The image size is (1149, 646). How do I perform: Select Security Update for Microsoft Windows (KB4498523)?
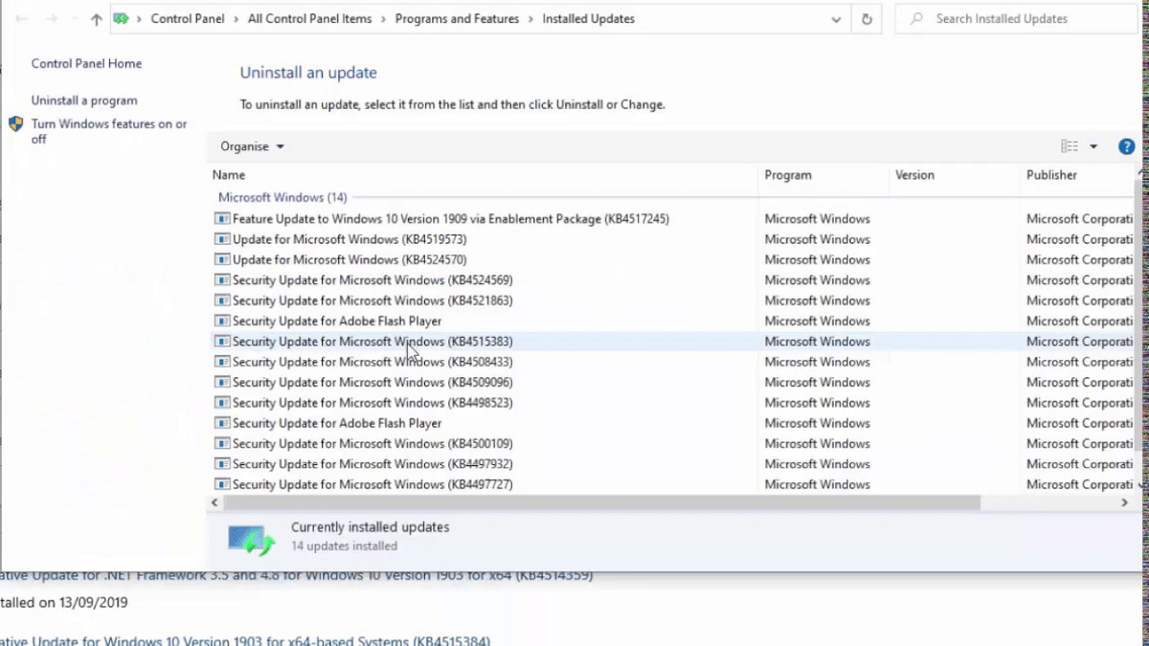[372, 403]
